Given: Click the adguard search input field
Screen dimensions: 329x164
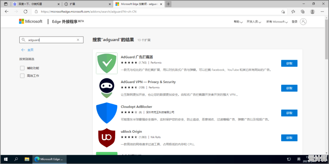Looking at the screenshot, I should click(50, 40).
